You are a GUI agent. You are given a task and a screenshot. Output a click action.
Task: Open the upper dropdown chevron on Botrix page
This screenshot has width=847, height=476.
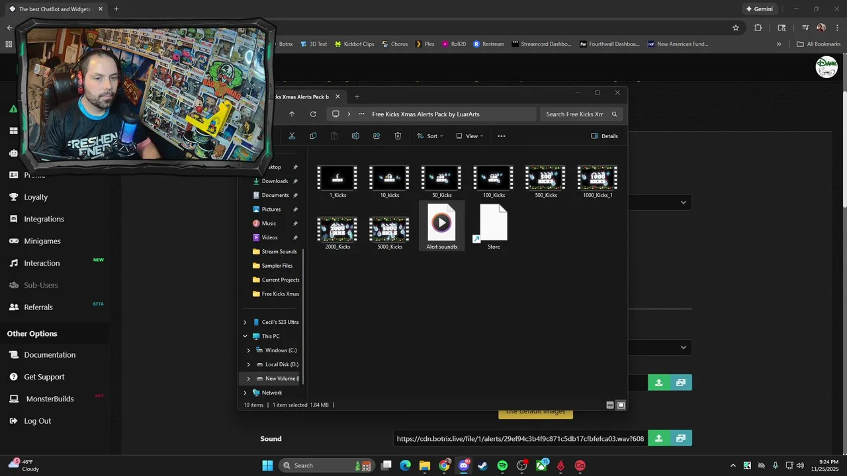(684, 202)
